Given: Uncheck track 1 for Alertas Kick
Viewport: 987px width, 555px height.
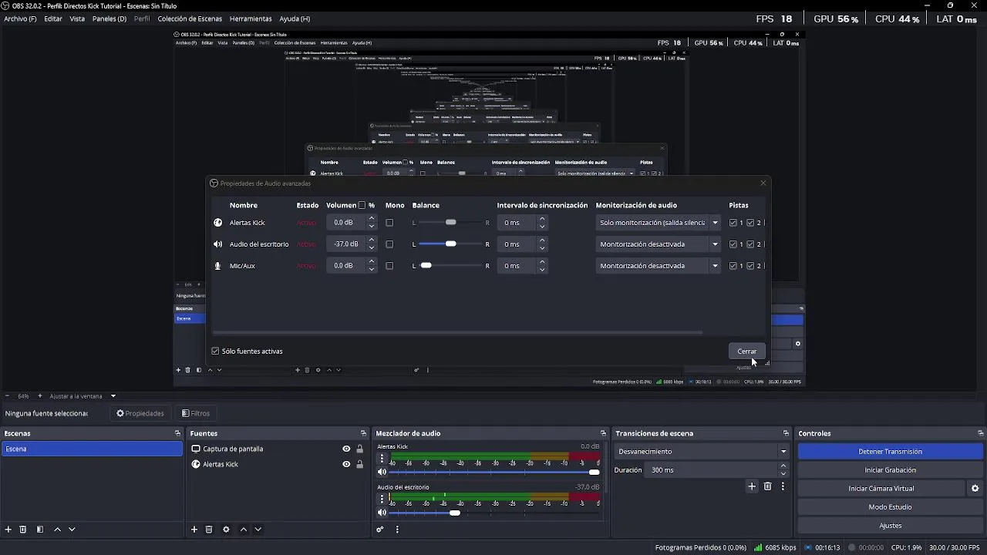Looking at the screenshot, I should coord(733,223).
